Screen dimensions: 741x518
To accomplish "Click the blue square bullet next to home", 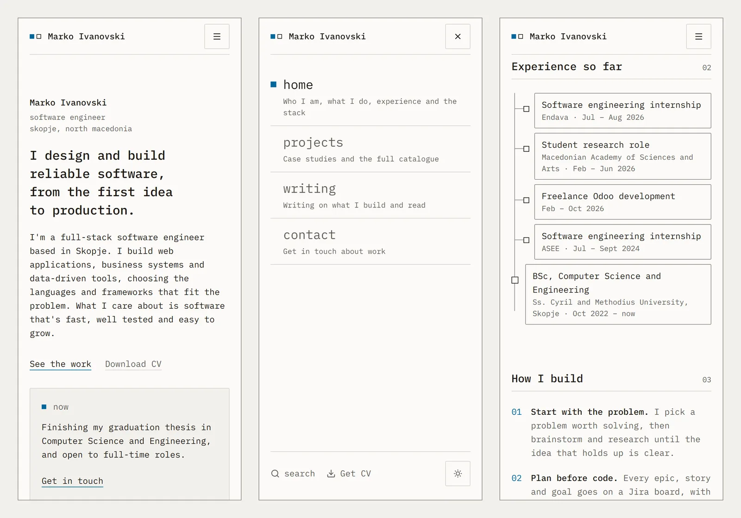I will (274, 84).
